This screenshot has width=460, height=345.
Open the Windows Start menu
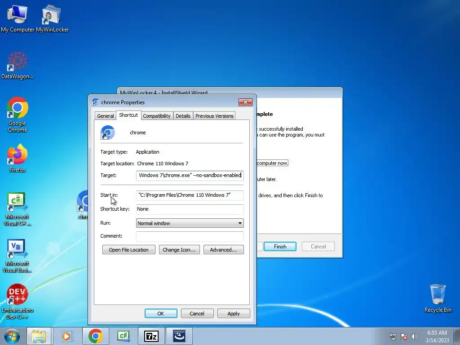click(12, 336)
